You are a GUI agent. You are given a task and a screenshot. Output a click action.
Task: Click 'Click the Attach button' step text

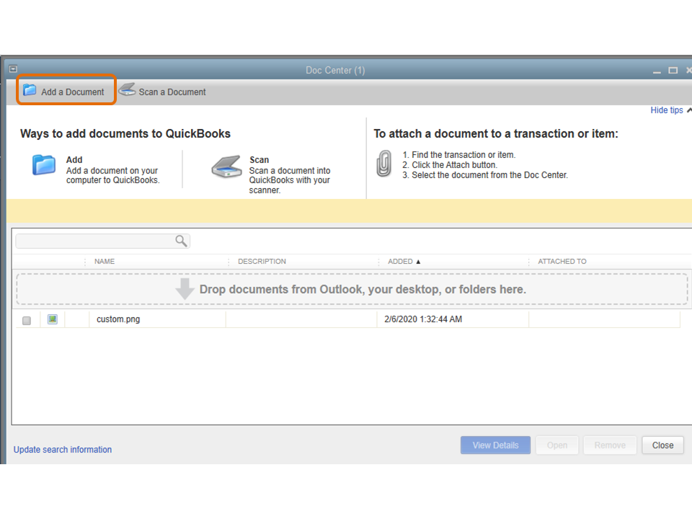tap(454, 165)
